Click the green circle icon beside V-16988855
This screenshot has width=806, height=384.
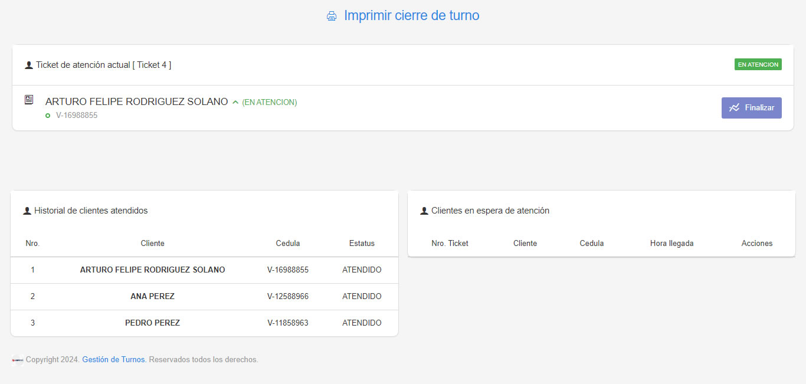[x=48, y=116]
